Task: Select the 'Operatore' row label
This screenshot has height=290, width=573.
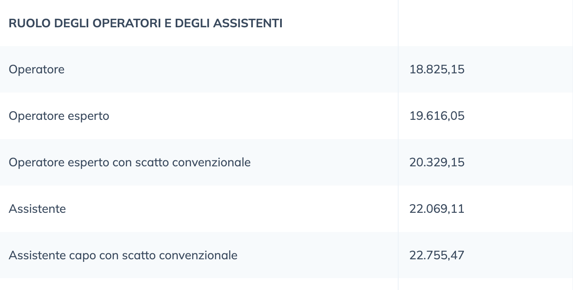Action: (37, 69)
